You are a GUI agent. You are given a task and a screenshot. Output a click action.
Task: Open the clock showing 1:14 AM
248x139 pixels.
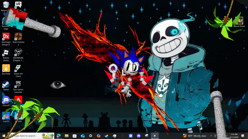pyautogui.click(x=234, y=136)
